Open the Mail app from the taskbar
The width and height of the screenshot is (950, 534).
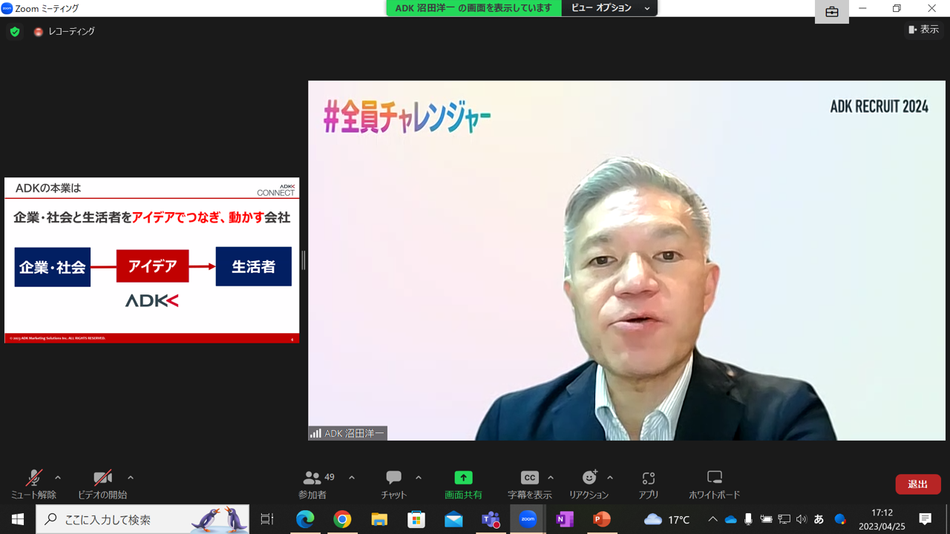point(453,519)
